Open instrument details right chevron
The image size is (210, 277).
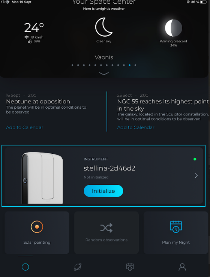click(196, 175)
